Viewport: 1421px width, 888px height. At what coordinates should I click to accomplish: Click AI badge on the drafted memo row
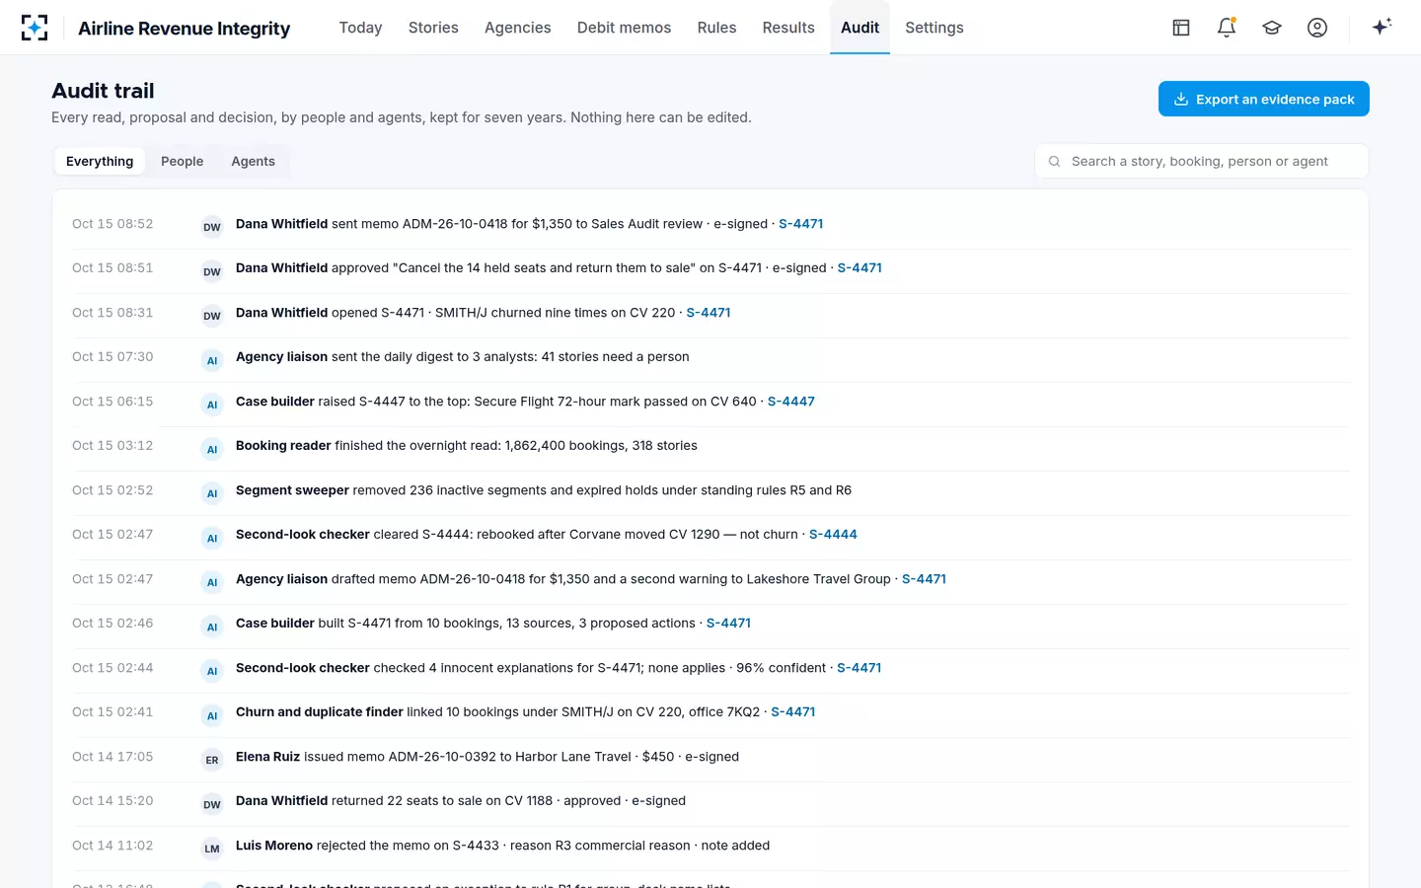click(212, 582)
